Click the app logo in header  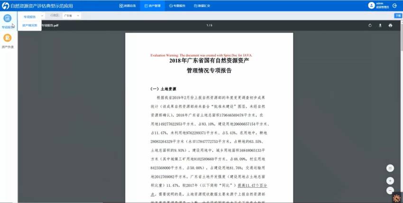(x=5, y=6)
